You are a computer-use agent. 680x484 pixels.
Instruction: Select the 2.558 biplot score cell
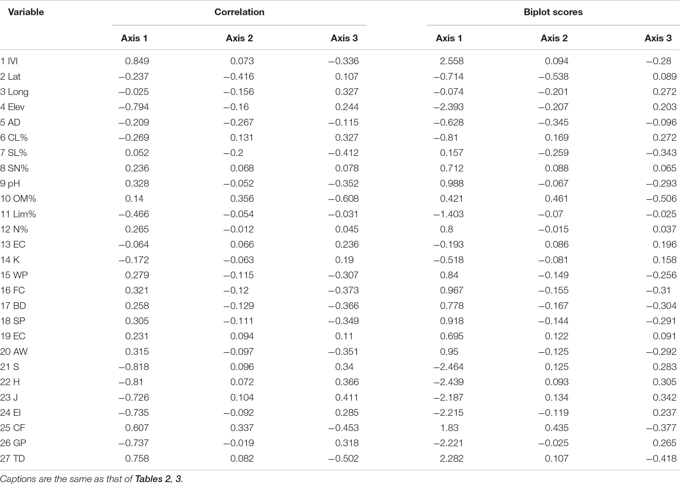[452, 61]
